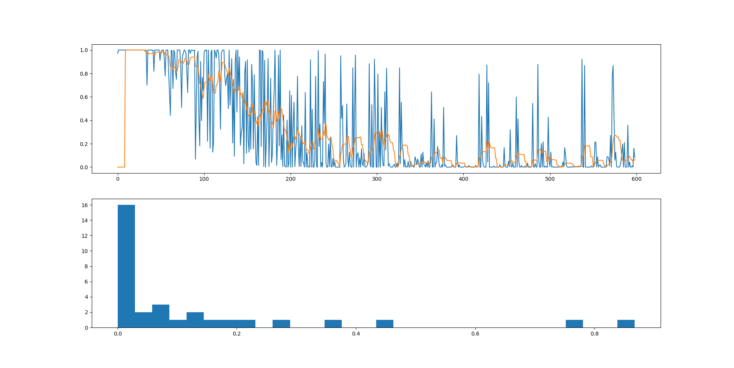
Task: Click the isolated histogram bar just left of 0.4
Action: pos(333,324)
